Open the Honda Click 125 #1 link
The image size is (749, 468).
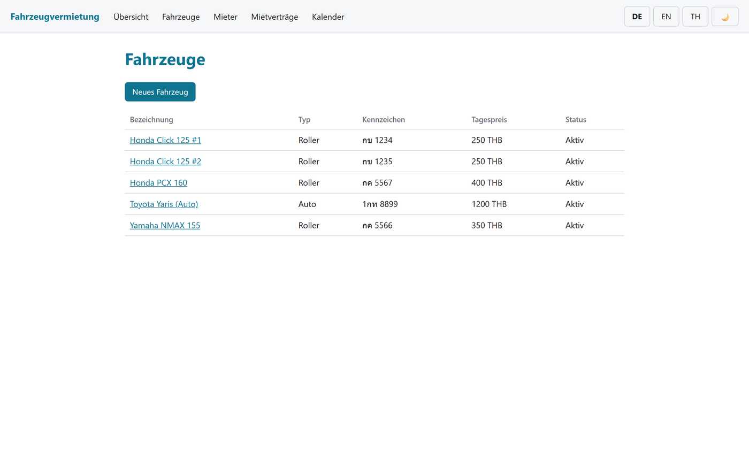point(165,140)
